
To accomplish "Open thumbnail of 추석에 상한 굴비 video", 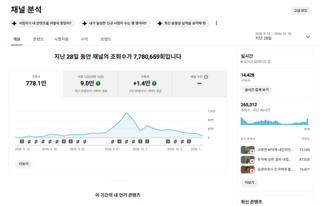I will click(247, 160).
